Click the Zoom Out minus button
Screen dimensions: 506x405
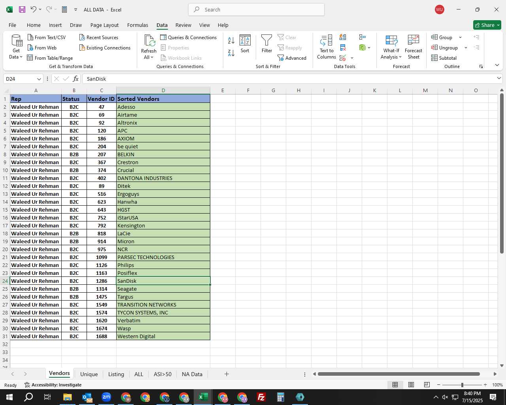coord(439,385)
